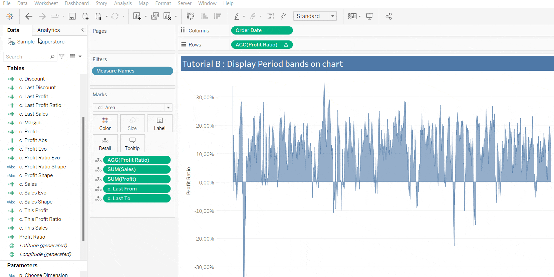Image resolution: width=554 pixels, height=277 pixels.
Task: Expand the Area mark type dropdown
Action: click(168, 108)
